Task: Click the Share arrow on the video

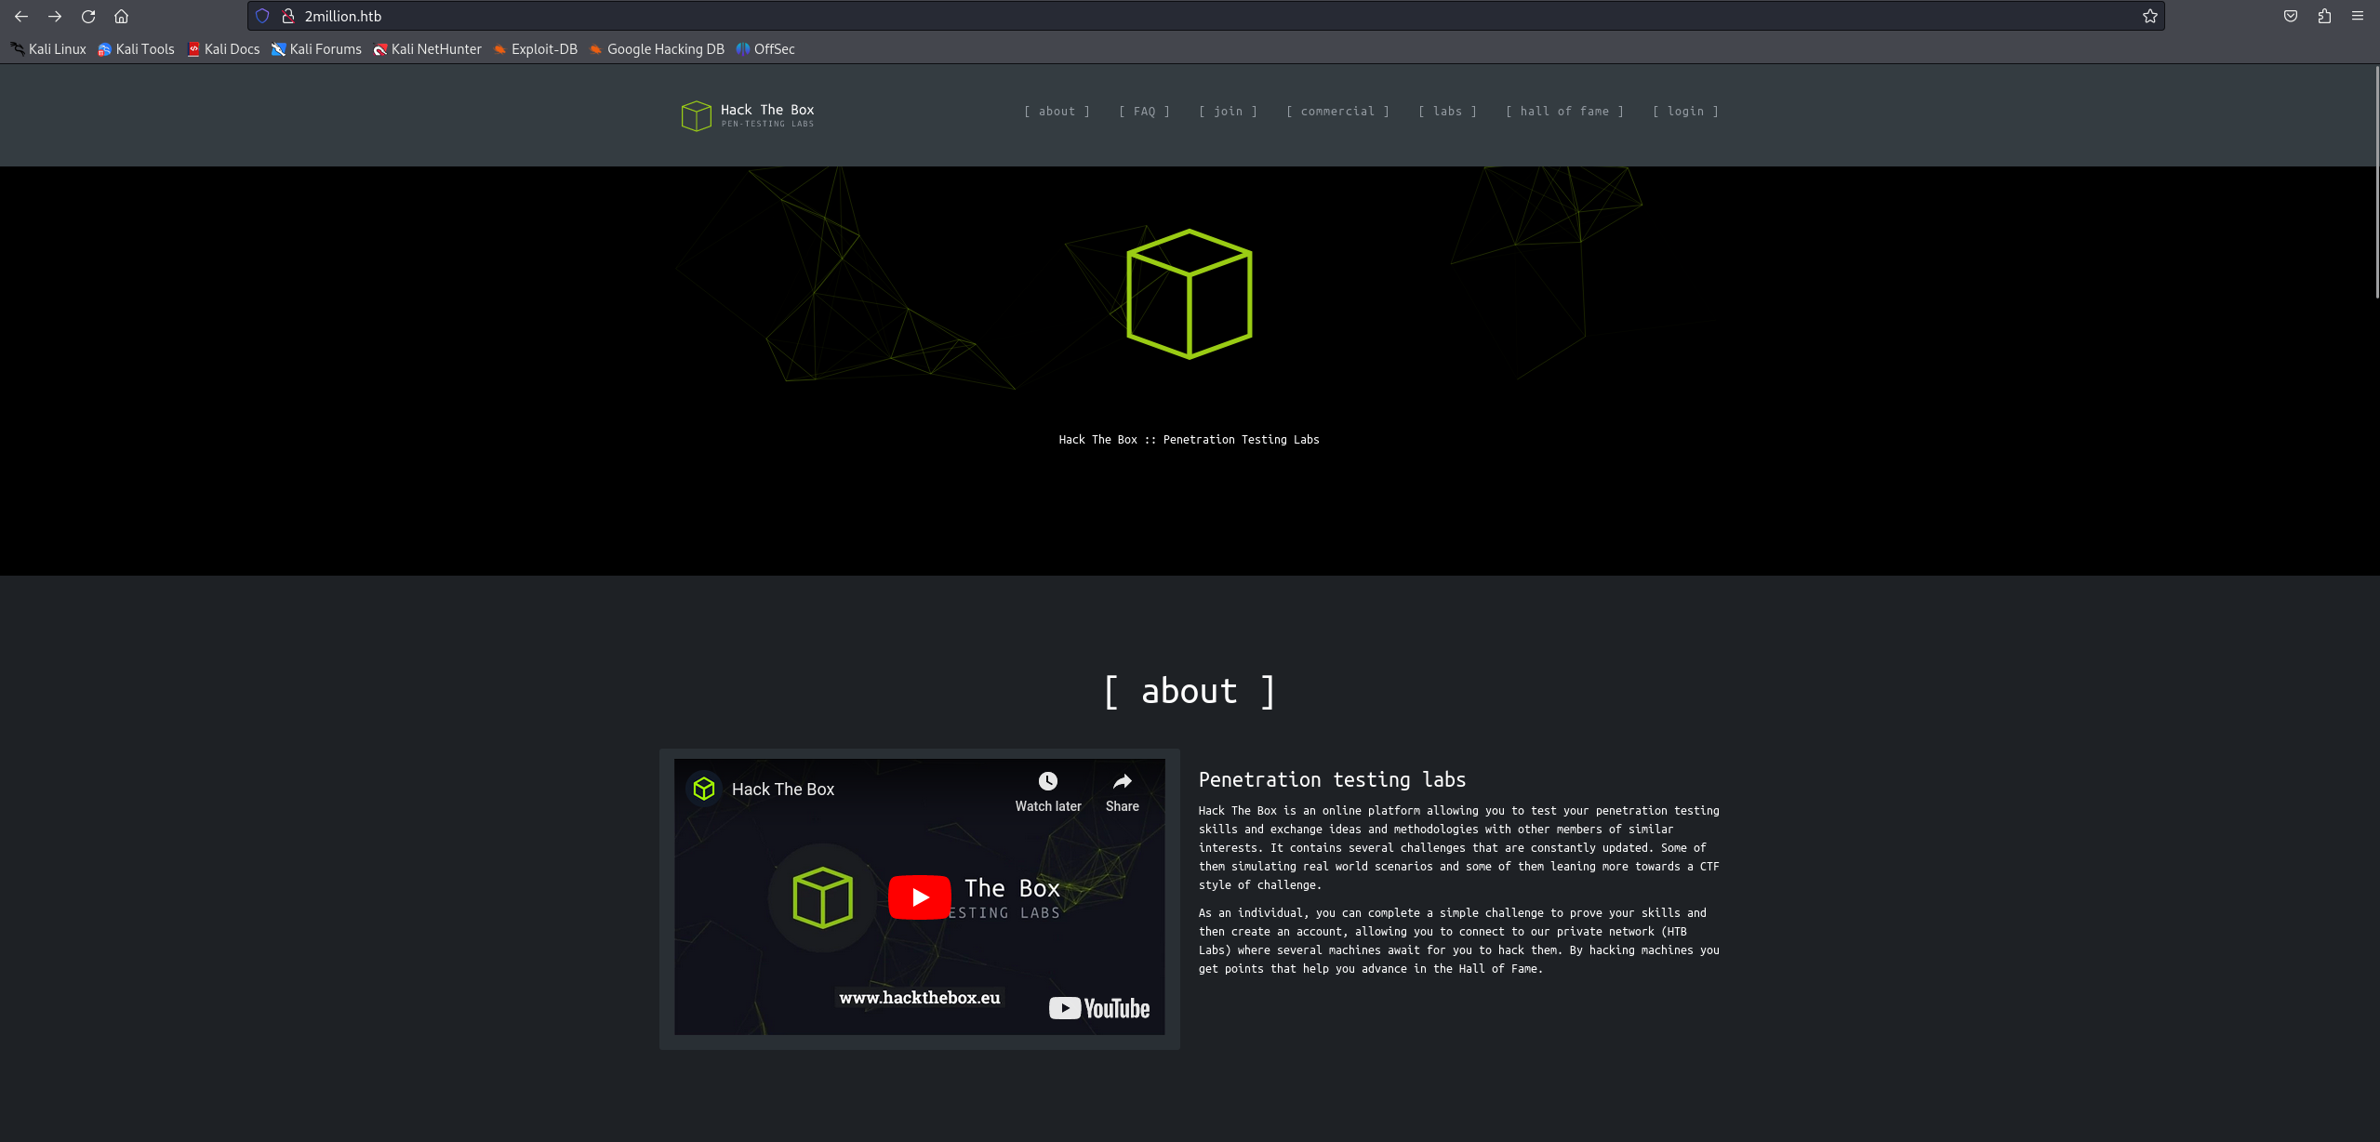Action: click(x=1122, y=790)
